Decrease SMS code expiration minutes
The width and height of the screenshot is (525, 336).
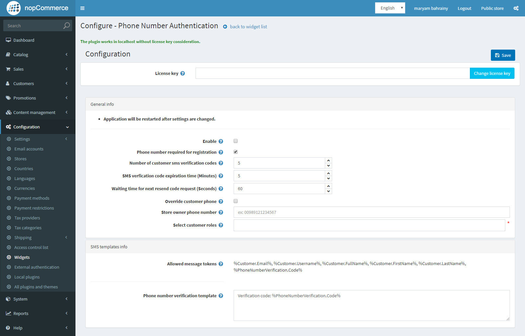(328, 178)
